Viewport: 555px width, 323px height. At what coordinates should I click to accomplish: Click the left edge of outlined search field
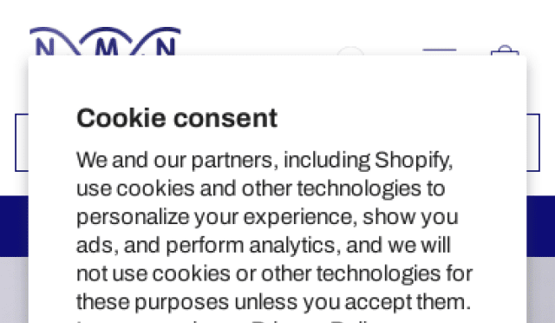point(22,142)
